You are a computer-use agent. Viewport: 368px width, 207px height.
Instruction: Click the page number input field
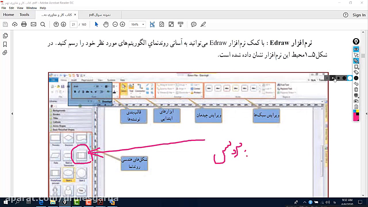click(74, 24)
